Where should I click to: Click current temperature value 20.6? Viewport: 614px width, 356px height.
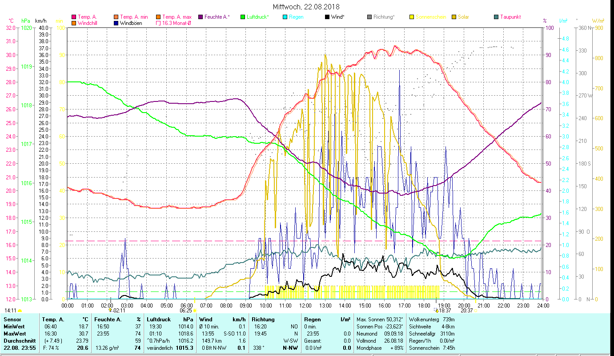pos(83,348)
